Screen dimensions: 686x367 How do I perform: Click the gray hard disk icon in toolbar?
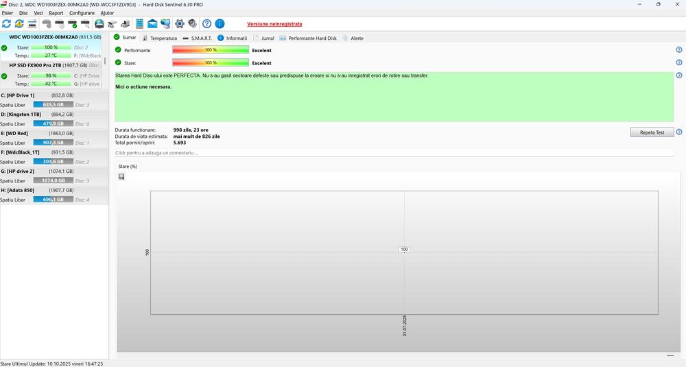(47, 23)
